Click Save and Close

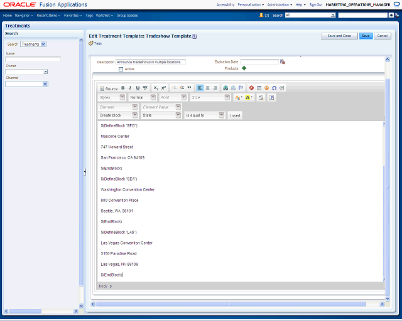click(339, 36)
